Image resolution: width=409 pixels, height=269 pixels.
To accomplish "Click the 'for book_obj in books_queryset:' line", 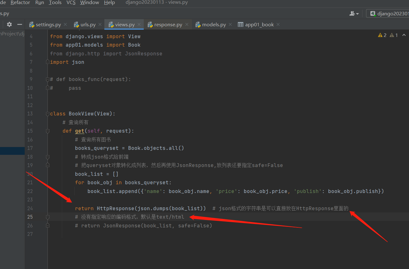I will coord(123,183).
